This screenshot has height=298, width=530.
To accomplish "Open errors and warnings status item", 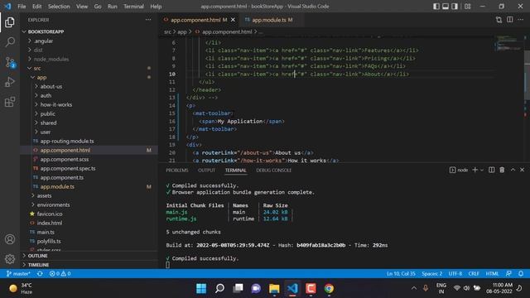I will [x=60, y=274].
